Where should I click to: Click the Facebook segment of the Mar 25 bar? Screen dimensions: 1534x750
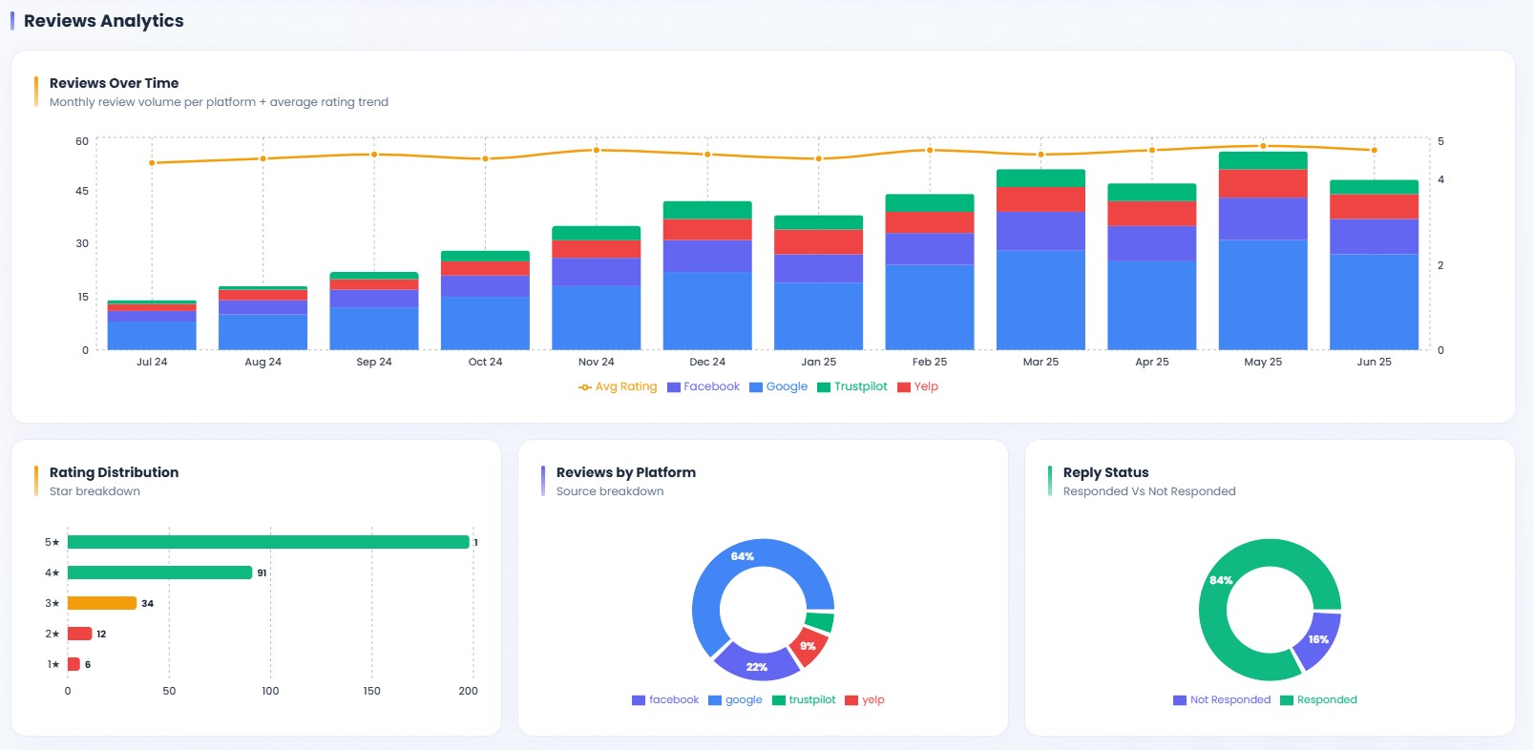click(x=1040, y=231)
